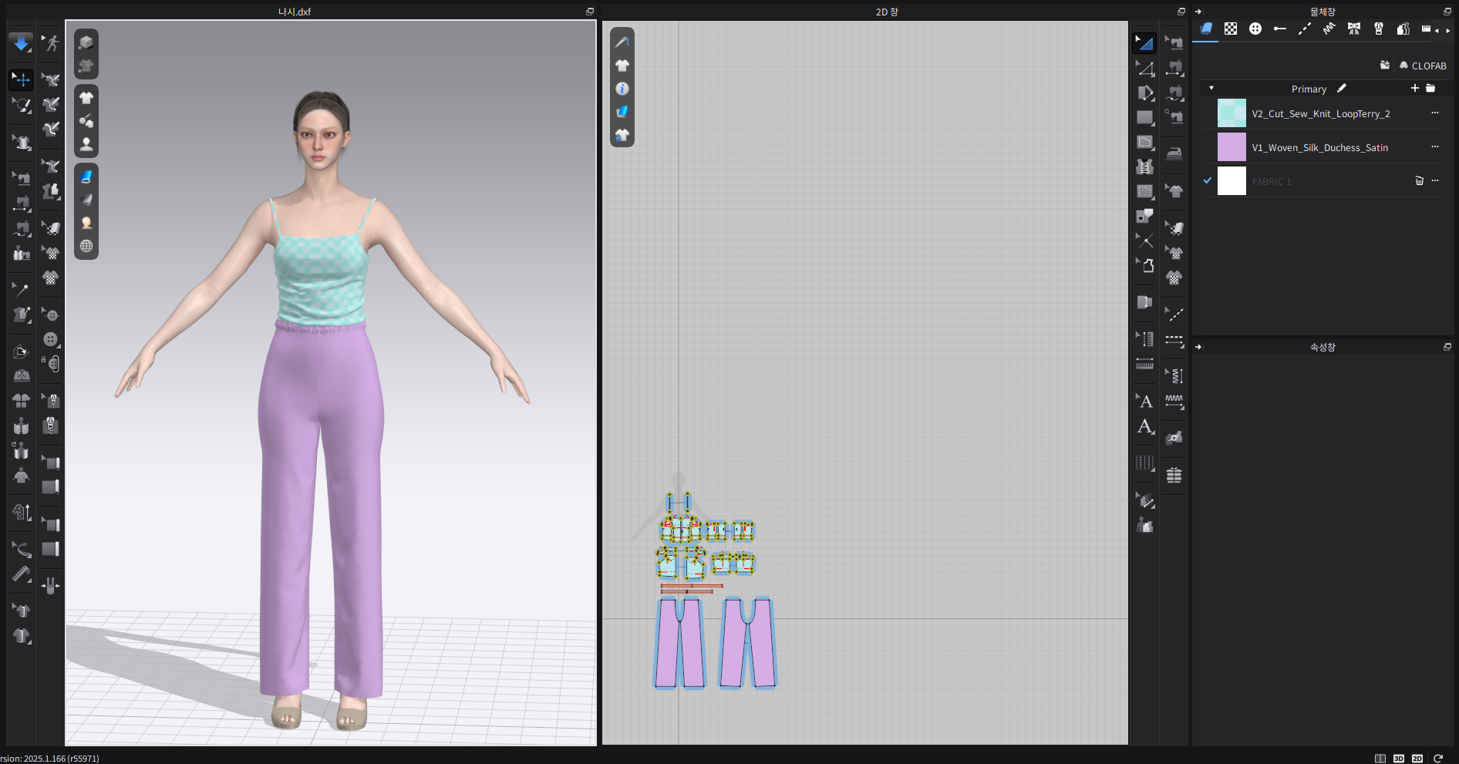Add a new fabric with plus button
This screenshot has width=1459, height=764.
coord(1414,89)
